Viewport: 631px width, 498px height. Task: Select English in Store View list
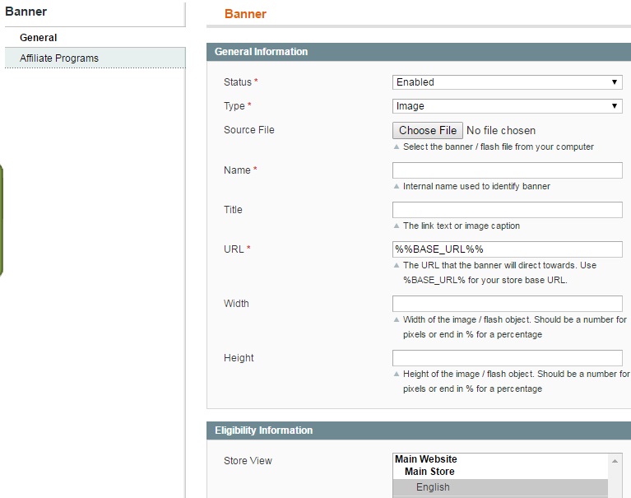pyautogui.click(x=433, y=487)
